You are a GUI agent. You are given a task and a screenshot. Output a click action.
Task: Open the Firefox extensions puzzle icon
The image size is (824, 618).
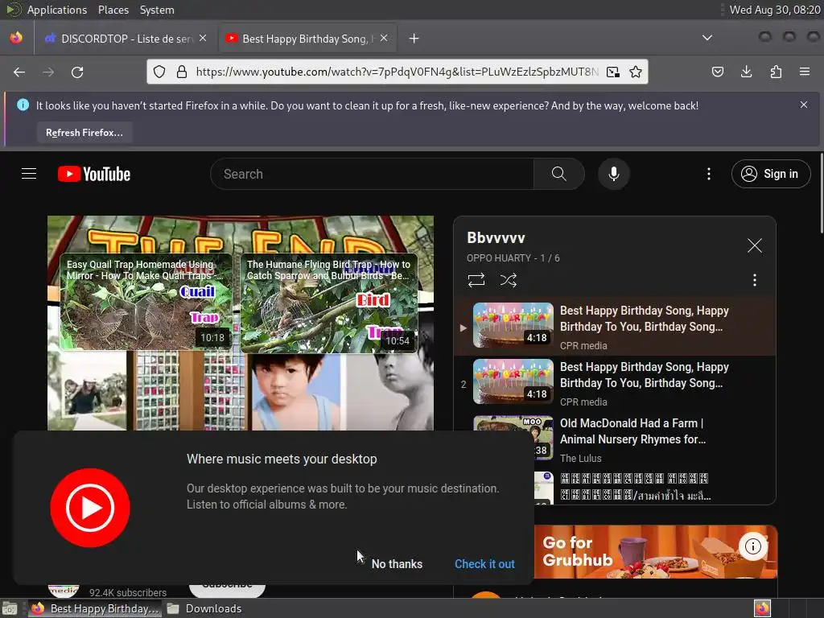point(776,72)
